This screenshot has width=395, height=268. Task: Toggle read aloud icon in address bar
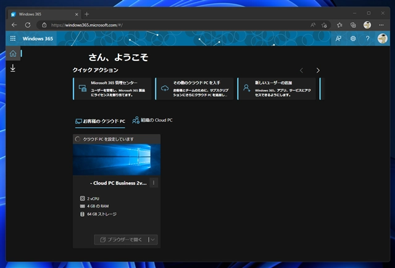pos(313,25)
